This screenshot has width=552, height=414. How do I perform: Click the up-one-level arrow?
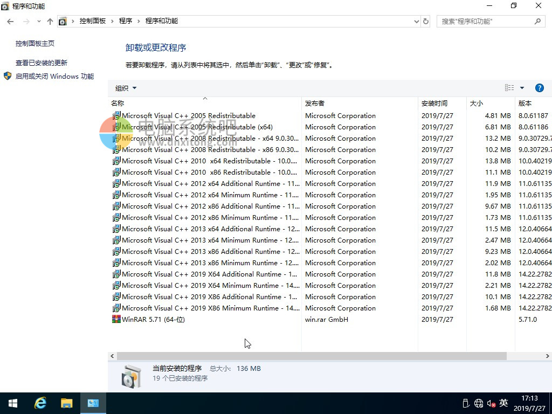point(50,22)
